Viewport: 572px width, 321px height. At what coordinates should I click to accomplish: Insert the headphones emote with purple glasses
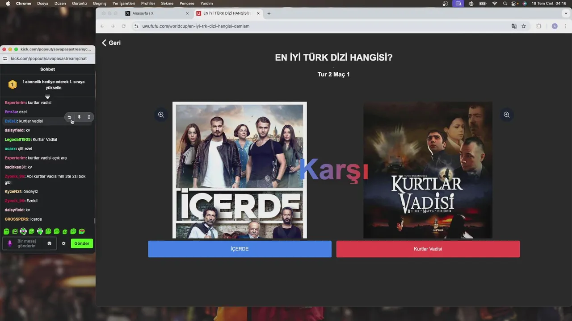click(x=23, y=231)
